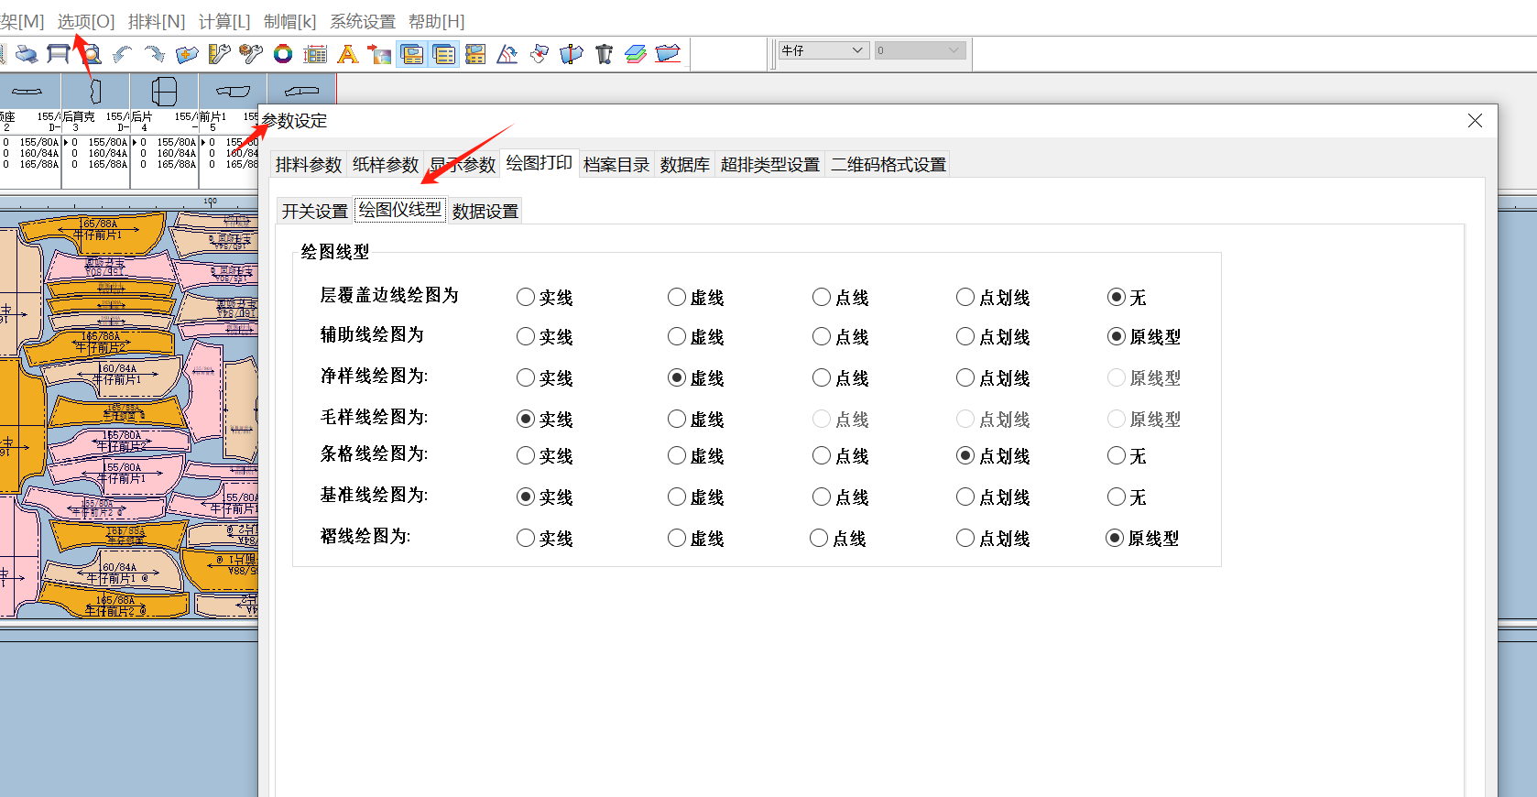Open the 开关设置 sub-tab
1537x797 pixels.
coord(315,212)
